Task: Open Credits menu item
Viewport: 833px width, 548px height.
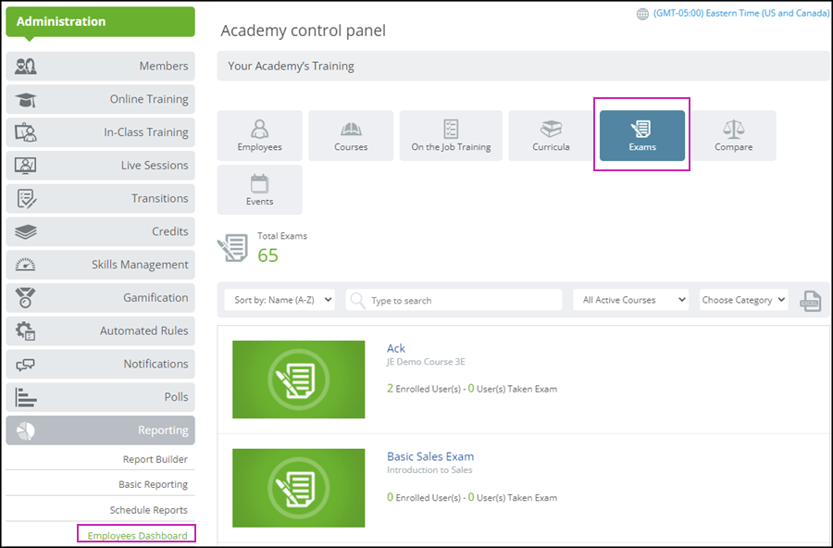Action: click(x=100, y=231)
